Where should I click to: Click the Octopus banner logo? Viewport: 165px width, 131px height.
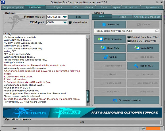(29, 113)
